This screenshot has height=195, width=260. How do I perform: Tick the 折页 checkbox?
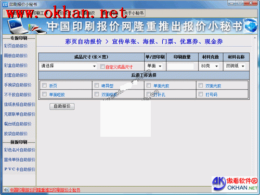click(x=44, y=85)
